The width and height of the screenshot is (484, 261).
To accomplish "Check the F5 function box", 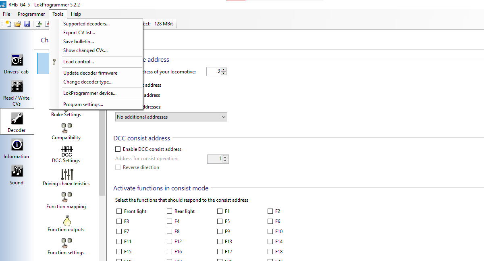I will [220, 221].
